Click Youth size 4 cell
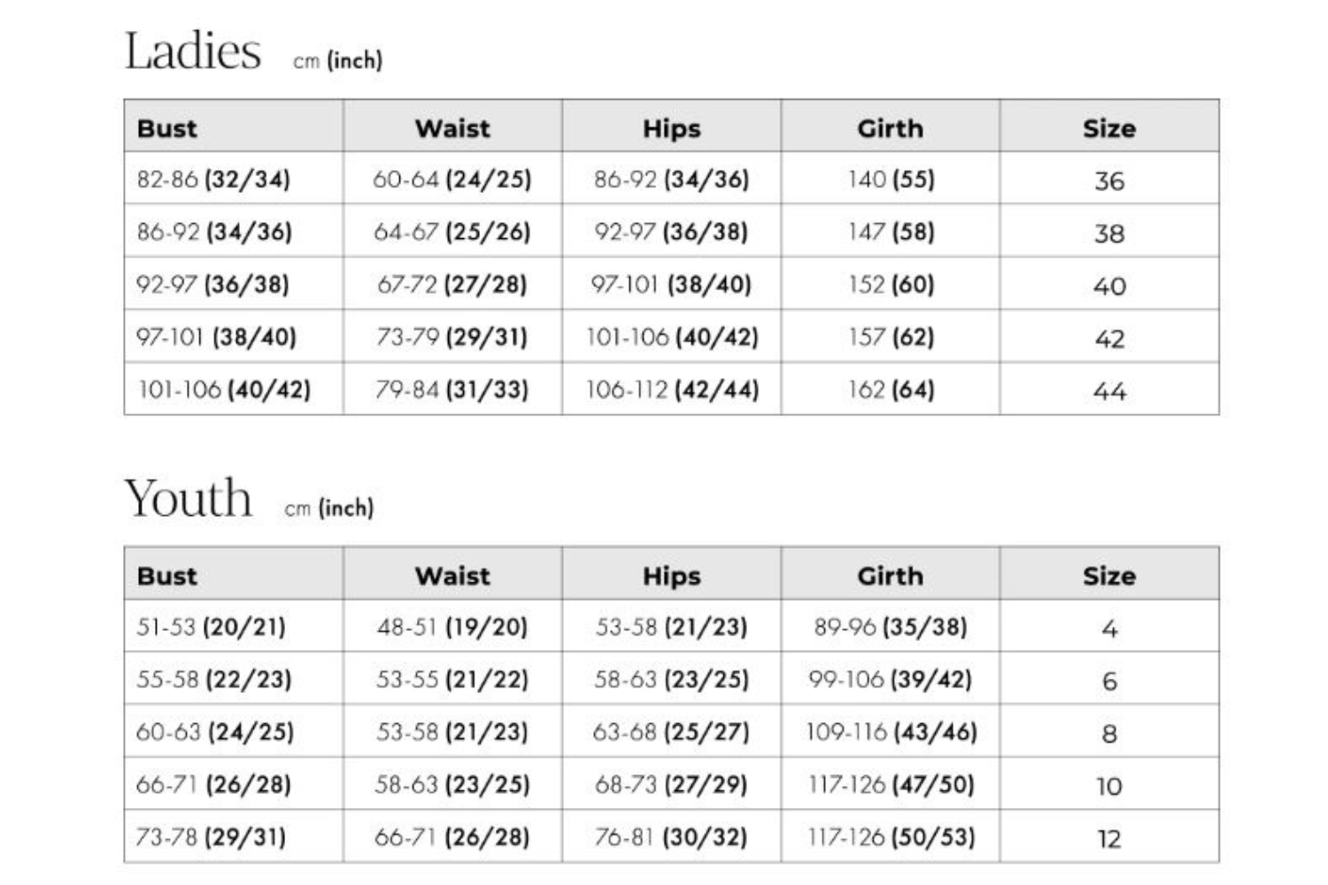This screenshot has height=885, width=1328. (x=1109, y=628)
